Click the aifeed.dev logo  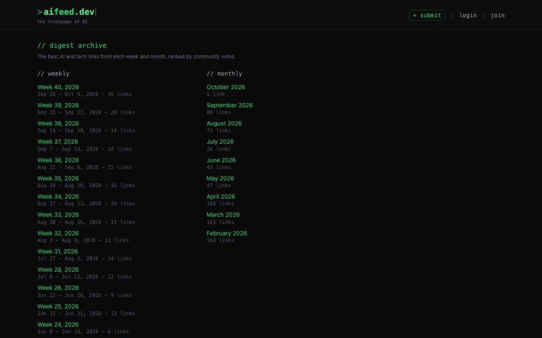pyautogui.click(x=66, y=12)
